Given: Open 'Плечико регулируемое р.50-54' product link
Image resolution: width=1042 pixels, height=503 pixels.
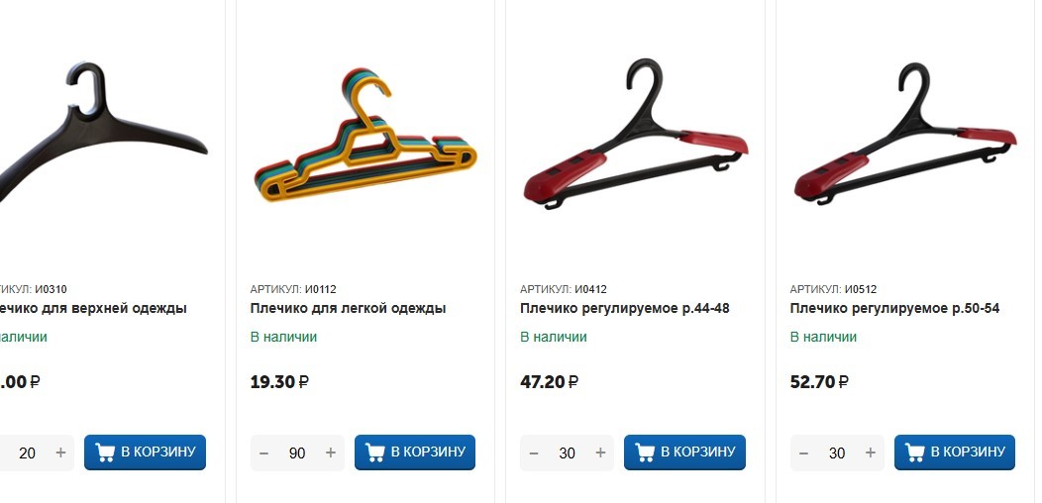Looking at the screenshot, I should [894, 308].
